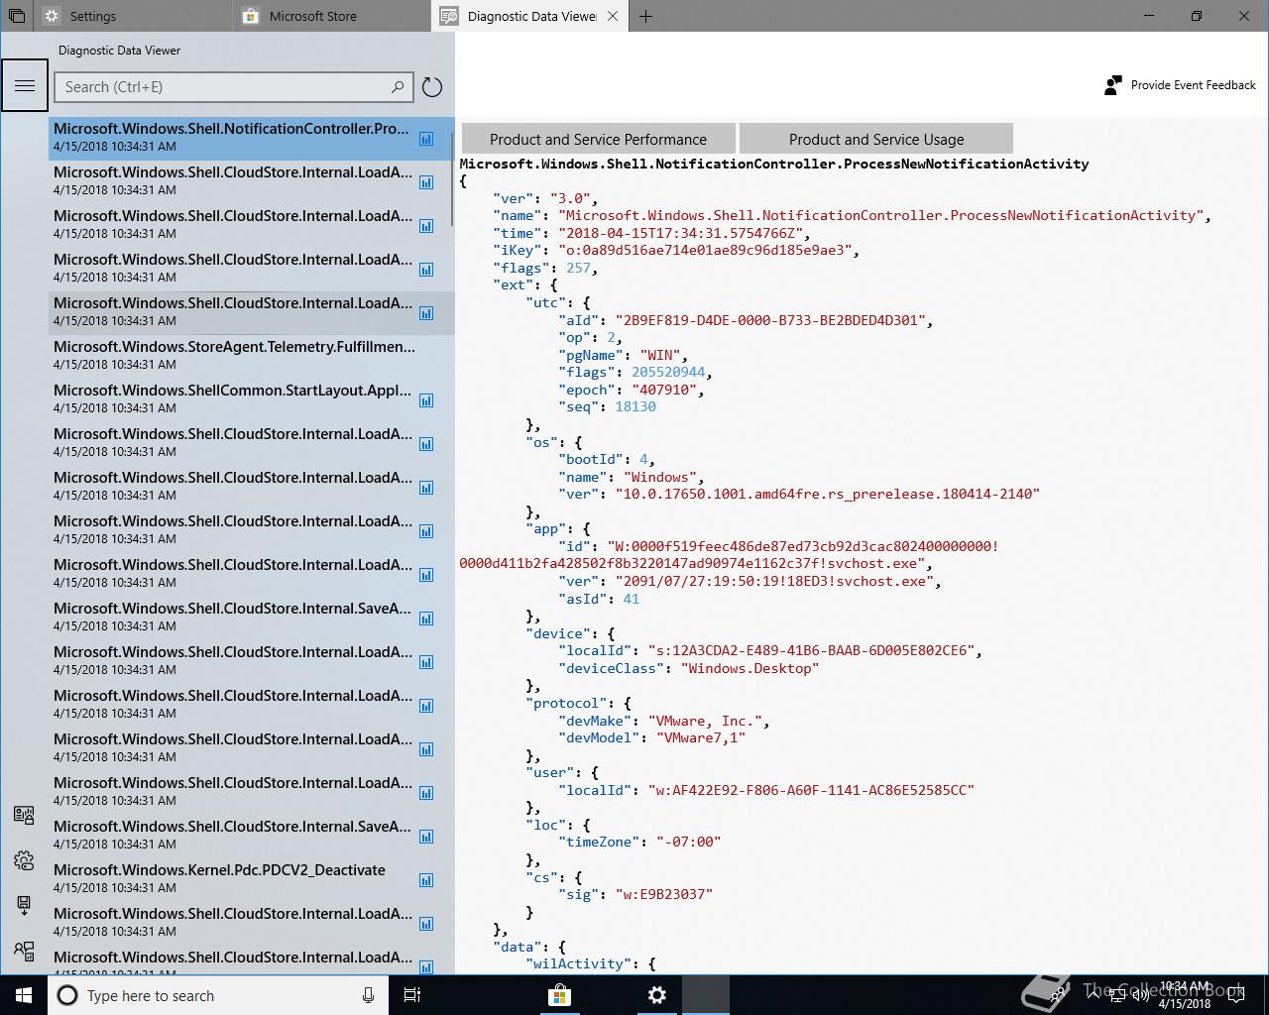The image size is (1269, 1015).
Task: Click the Type here to search box
Action: (218, 995)
